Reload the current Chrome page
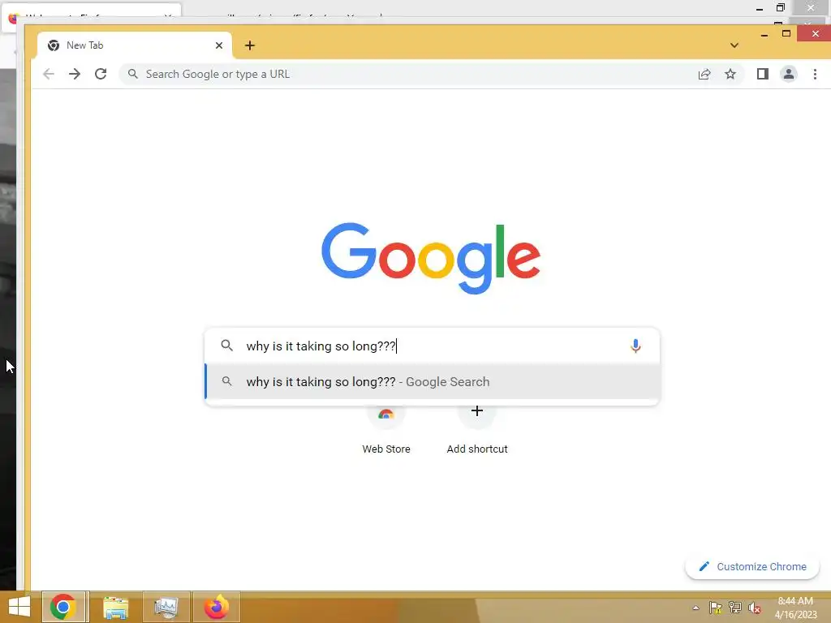This screenshot has height=623, width=831. [x=101, y=74]
